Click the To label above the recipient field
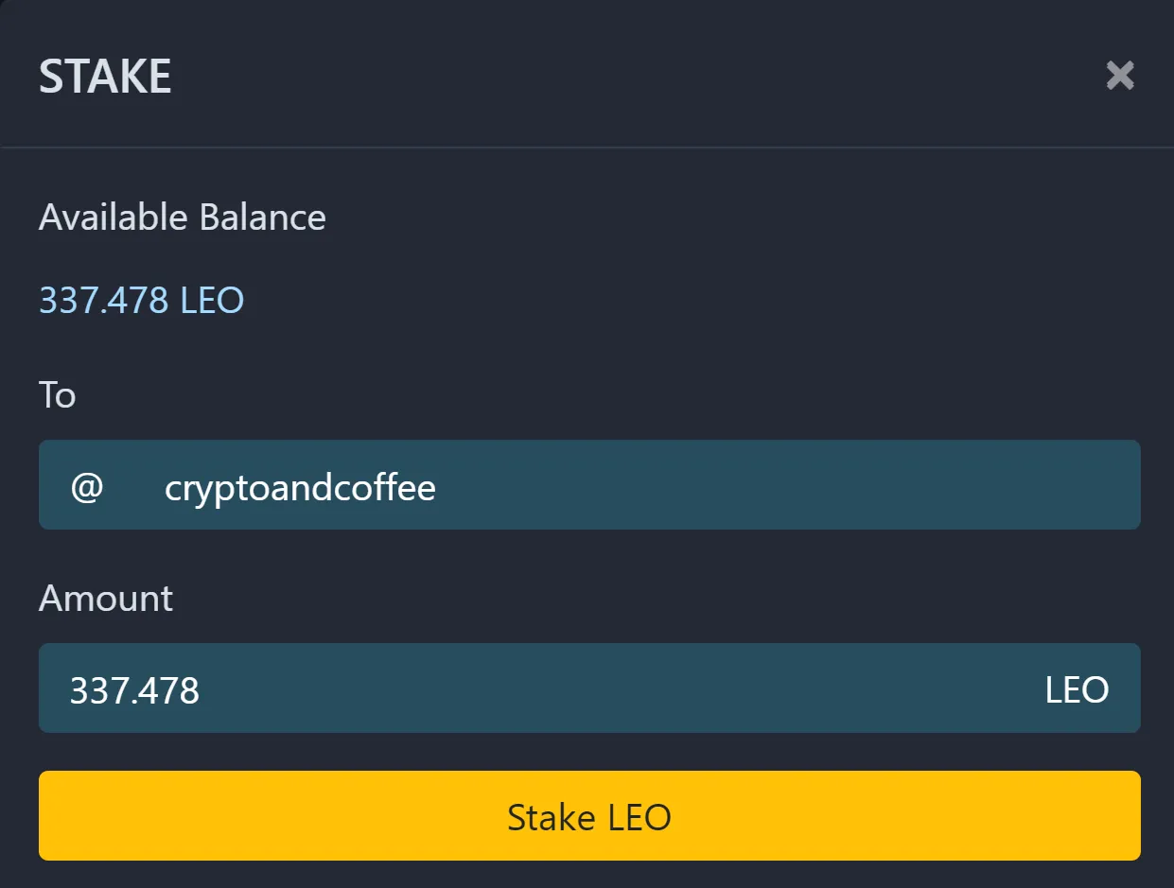The width and height of the screenshot is (1174, 888). click(x=57, y=394)
